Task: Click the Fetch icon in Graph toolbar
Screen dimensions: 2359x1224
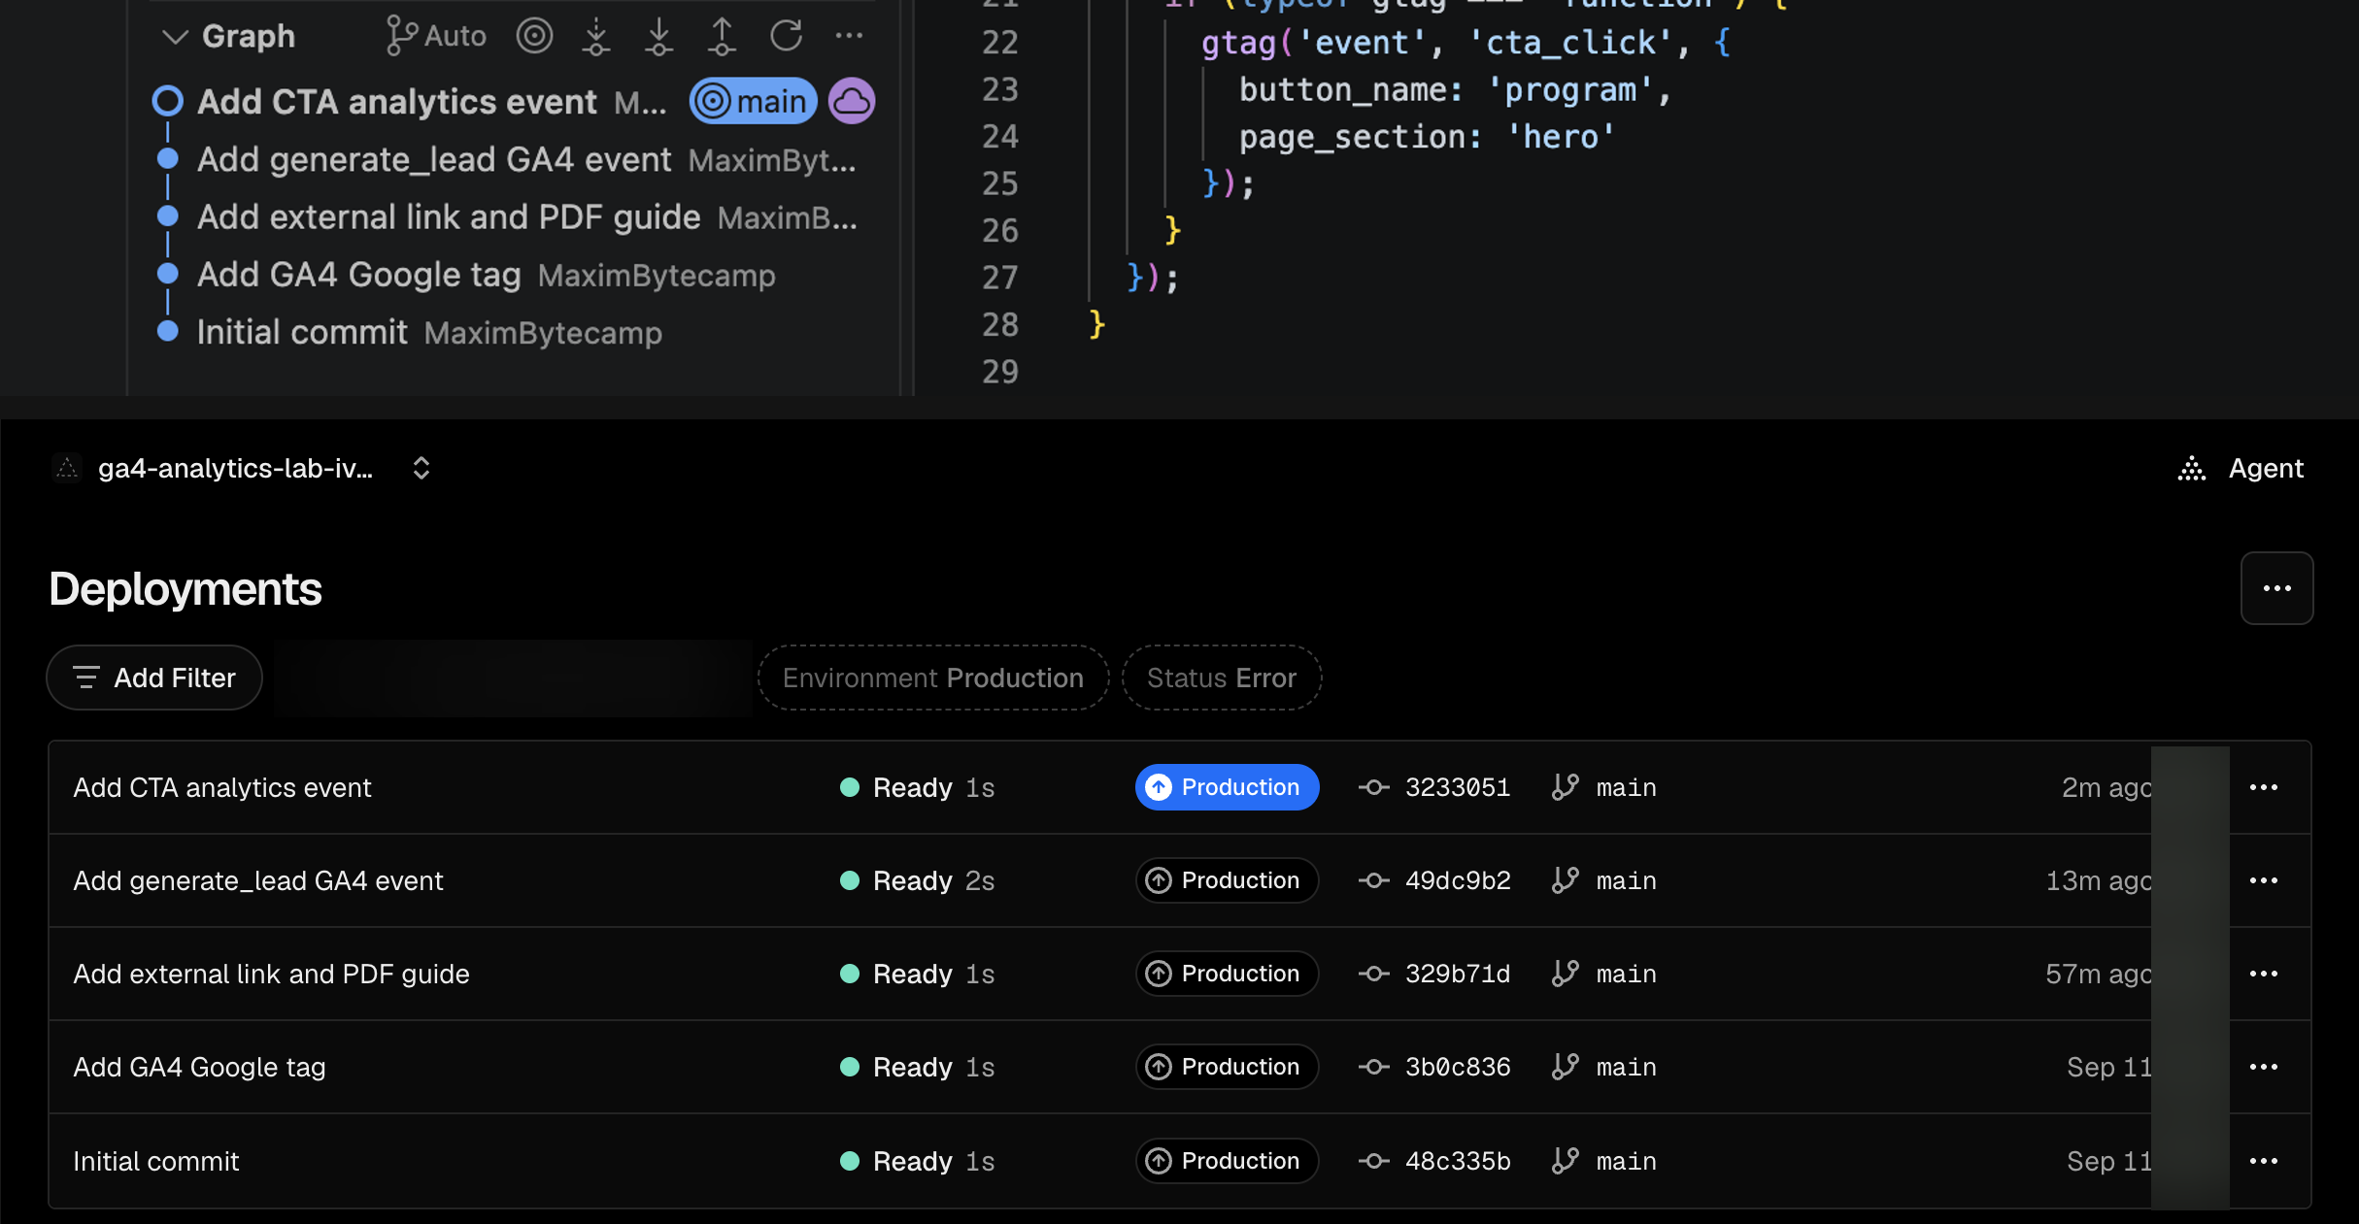Action: 596,36
